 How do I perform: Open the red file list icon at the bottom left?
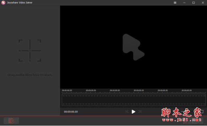click(x=11, y=120)
